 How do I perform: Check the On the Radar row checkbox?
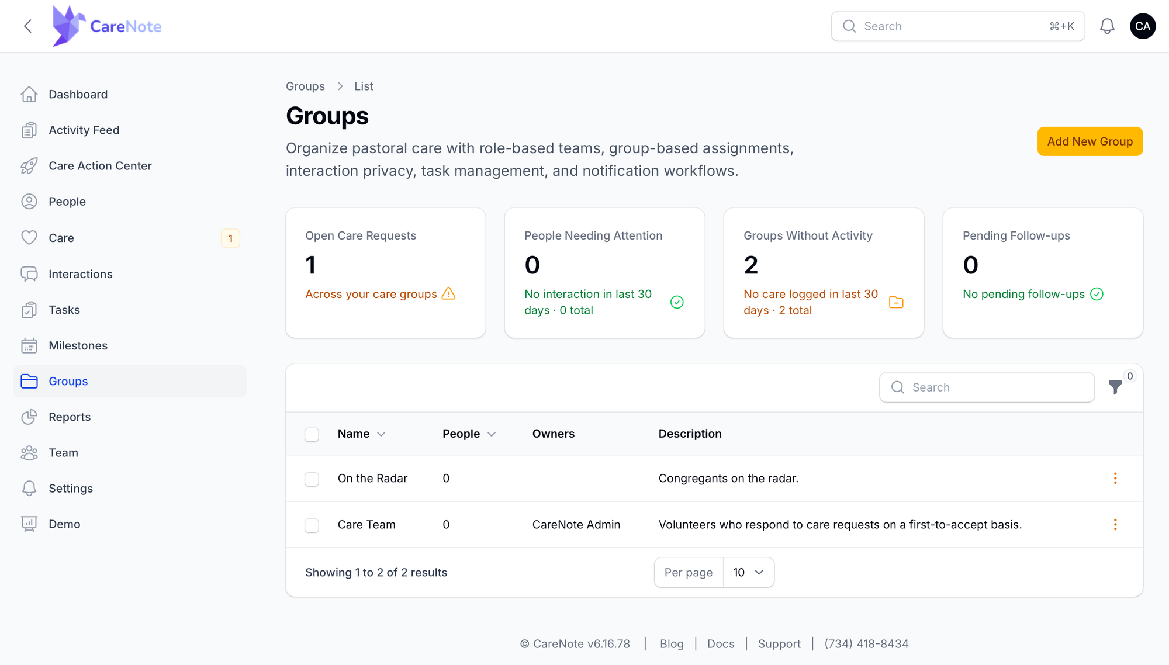pyautogui.click(x=312, y=479)
